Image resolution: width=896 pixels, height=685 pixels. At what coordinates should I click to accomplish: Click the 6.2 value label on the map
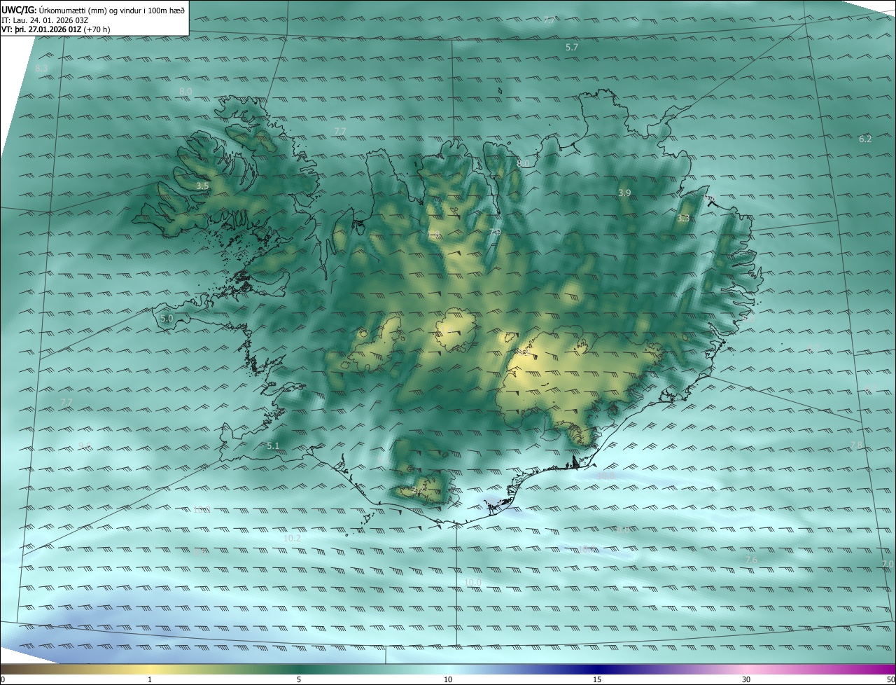pos(865,139)
